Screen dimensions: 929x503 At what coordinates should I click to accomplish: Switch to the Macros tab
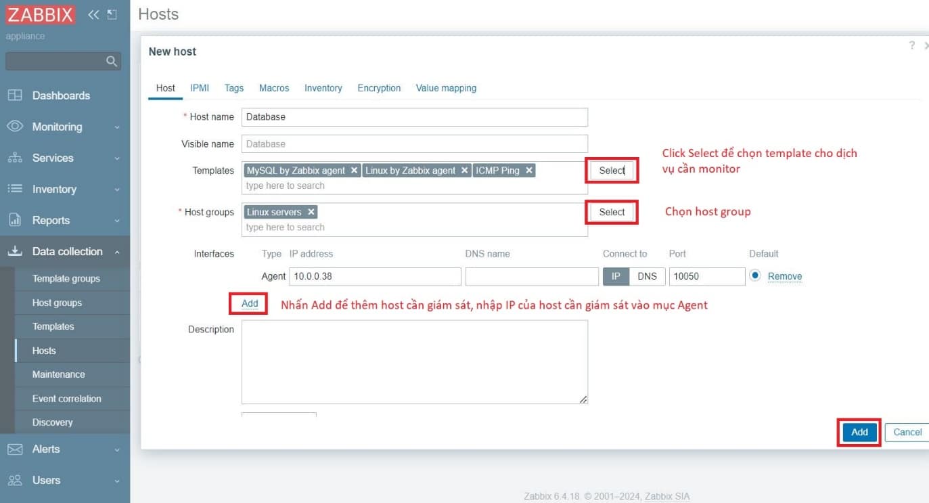(274, 88)
